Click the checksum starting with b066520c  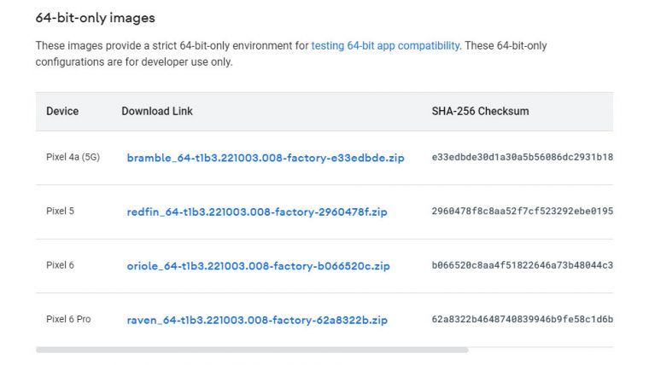click(x=522, y=266)
